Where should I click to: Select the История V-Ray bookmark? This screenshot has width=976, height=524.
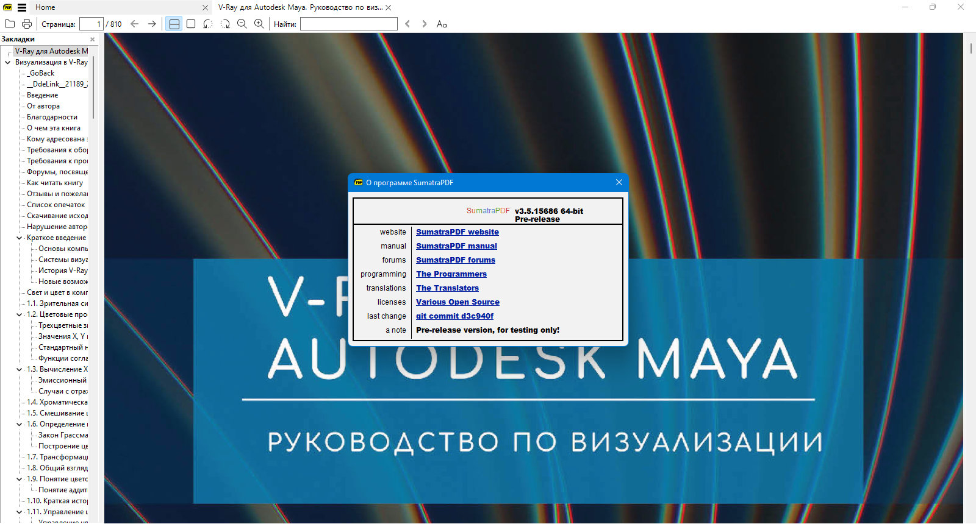coord(63,271)
